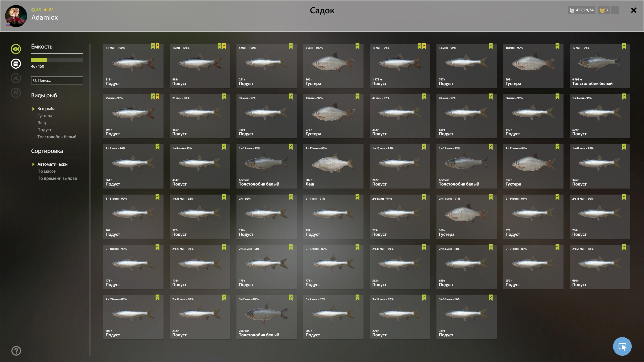Sort fish По времени вылова
644x362 pixels.
[57, 178]
